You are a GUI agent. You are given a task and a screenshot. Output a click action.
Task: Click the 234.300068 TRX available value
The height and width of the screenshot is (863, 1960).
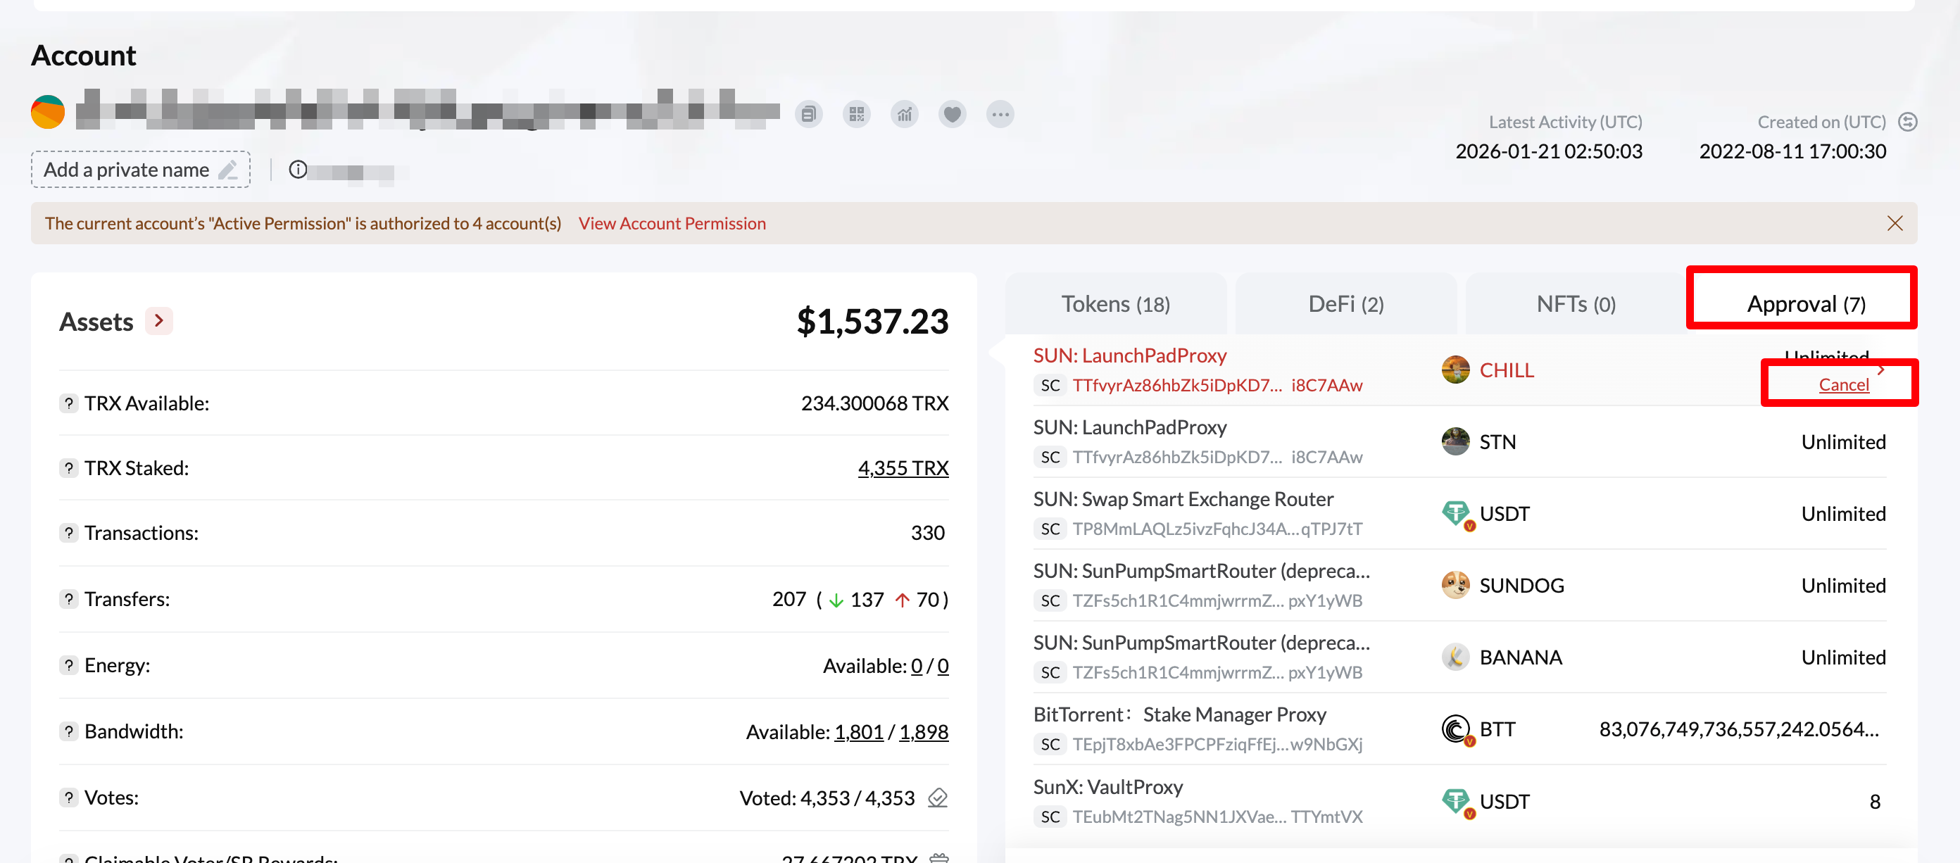point(874,403)
